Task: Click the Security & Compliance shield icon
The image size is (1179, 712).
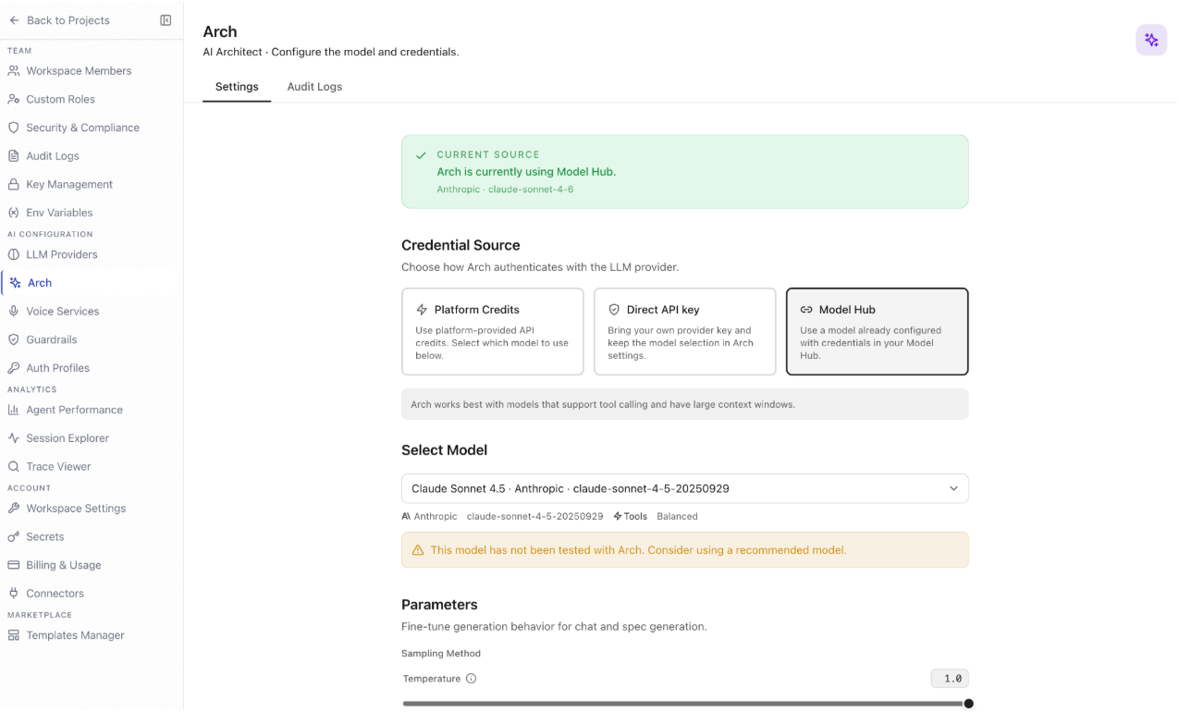Action: [14, 128]
